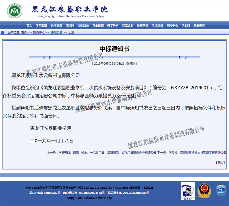Open the 招生就业 navigation item
This screenshot has height=206, width=229.
[x=83, y=25]
